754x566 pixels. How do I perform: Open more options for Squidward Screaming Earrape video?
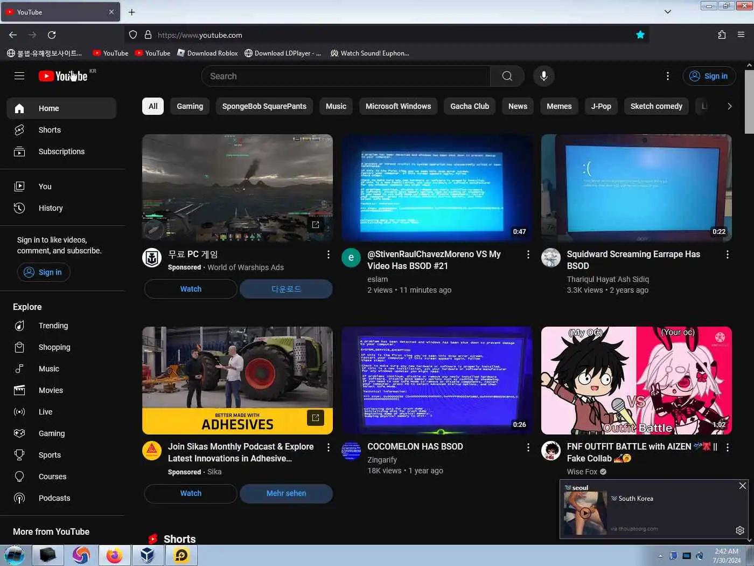tap(727, 254)
